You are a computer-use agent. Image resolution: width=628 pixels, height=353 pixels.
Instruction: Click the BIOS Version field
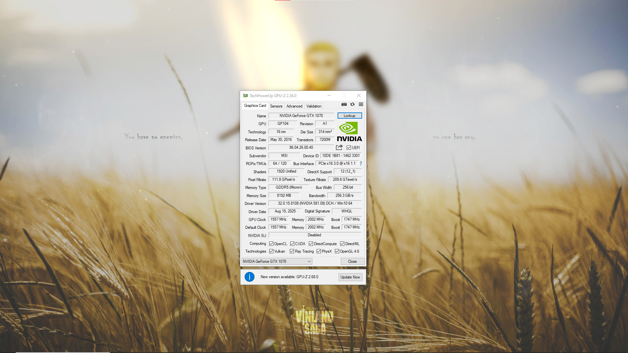tap(301, 148)
